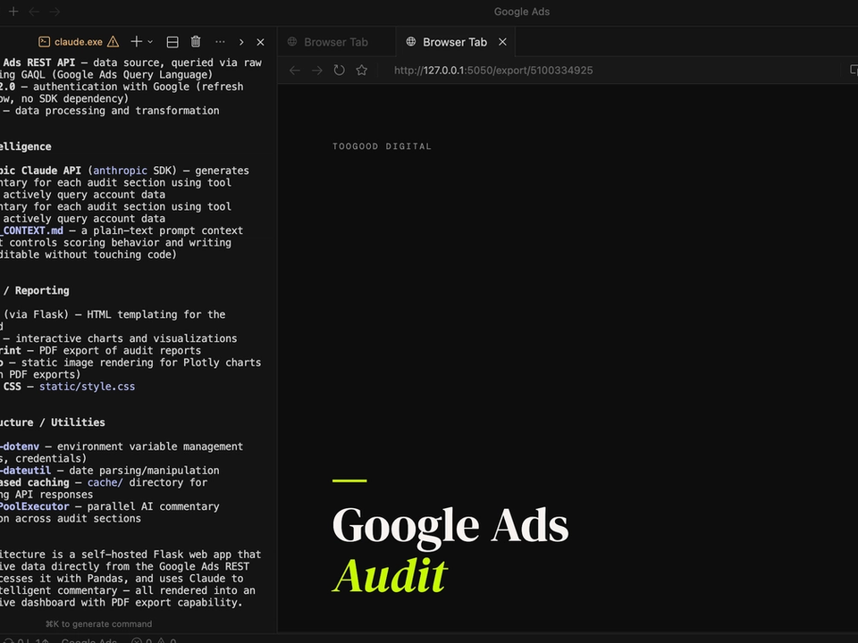
Task: Click -dotenv link in terminal
Action: 20,447
